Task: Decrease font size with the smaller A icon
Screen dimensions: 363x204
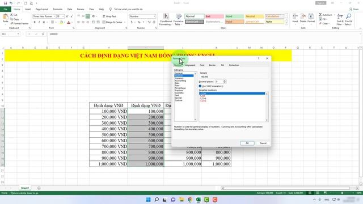Action: (x=72, y=16)
